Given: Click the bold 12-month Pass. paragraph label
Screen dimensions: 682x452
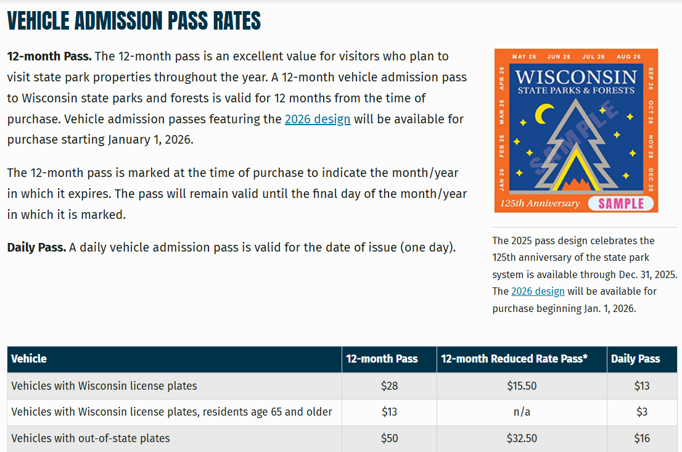Looking at the screenshot, I should tap(49, 56).
